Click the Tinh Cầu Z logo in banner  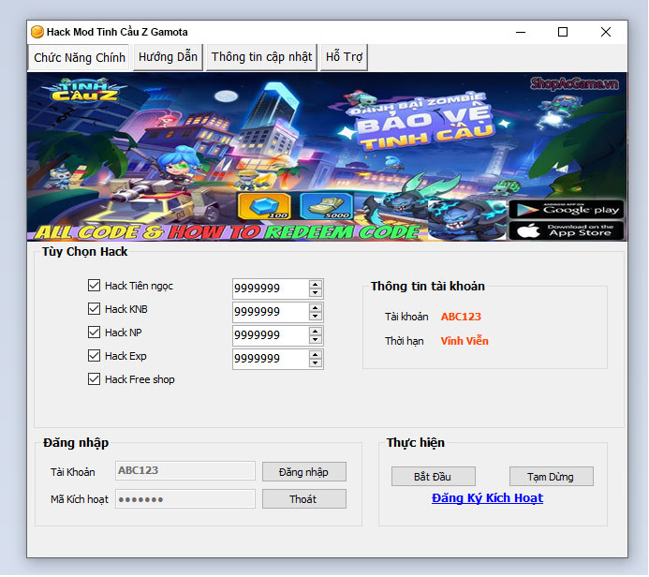85,90
